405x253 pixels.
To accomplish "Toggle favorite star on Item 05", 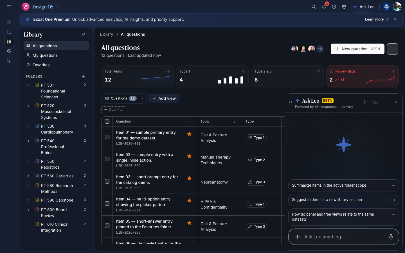I will point(189,223).
